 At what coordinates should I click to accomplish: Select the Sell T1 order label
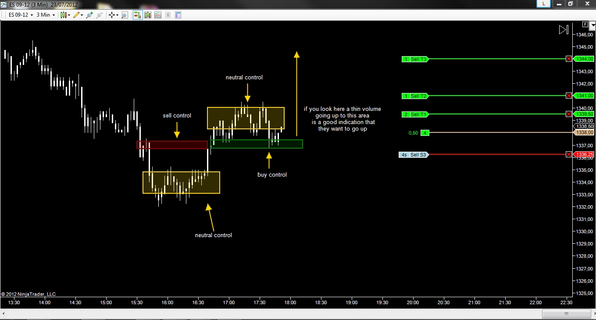click(415, 114)
